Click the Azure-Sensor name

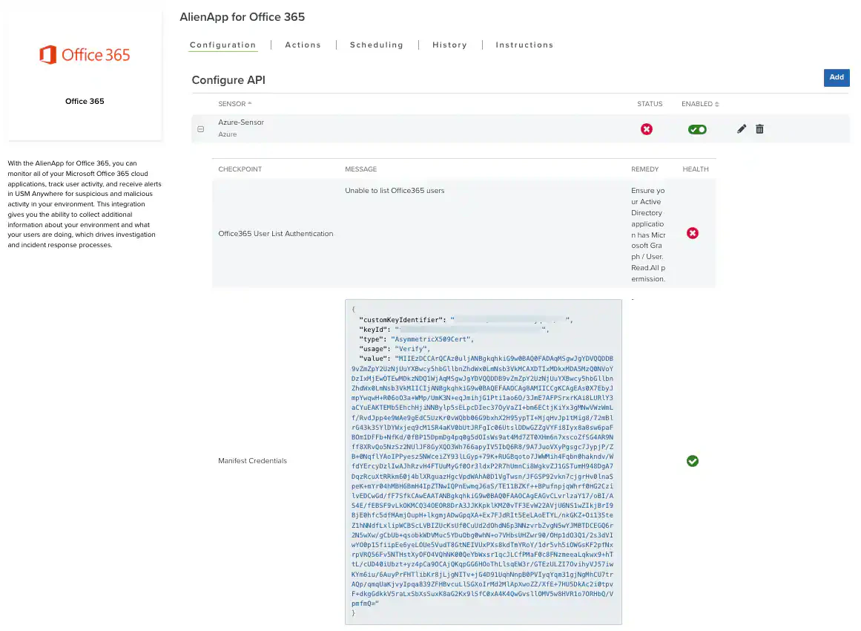[x=241, y=122]
